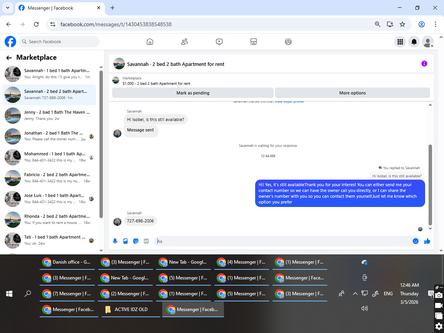
Task: Click the install app icon in address bar
Action: [390, 24]
